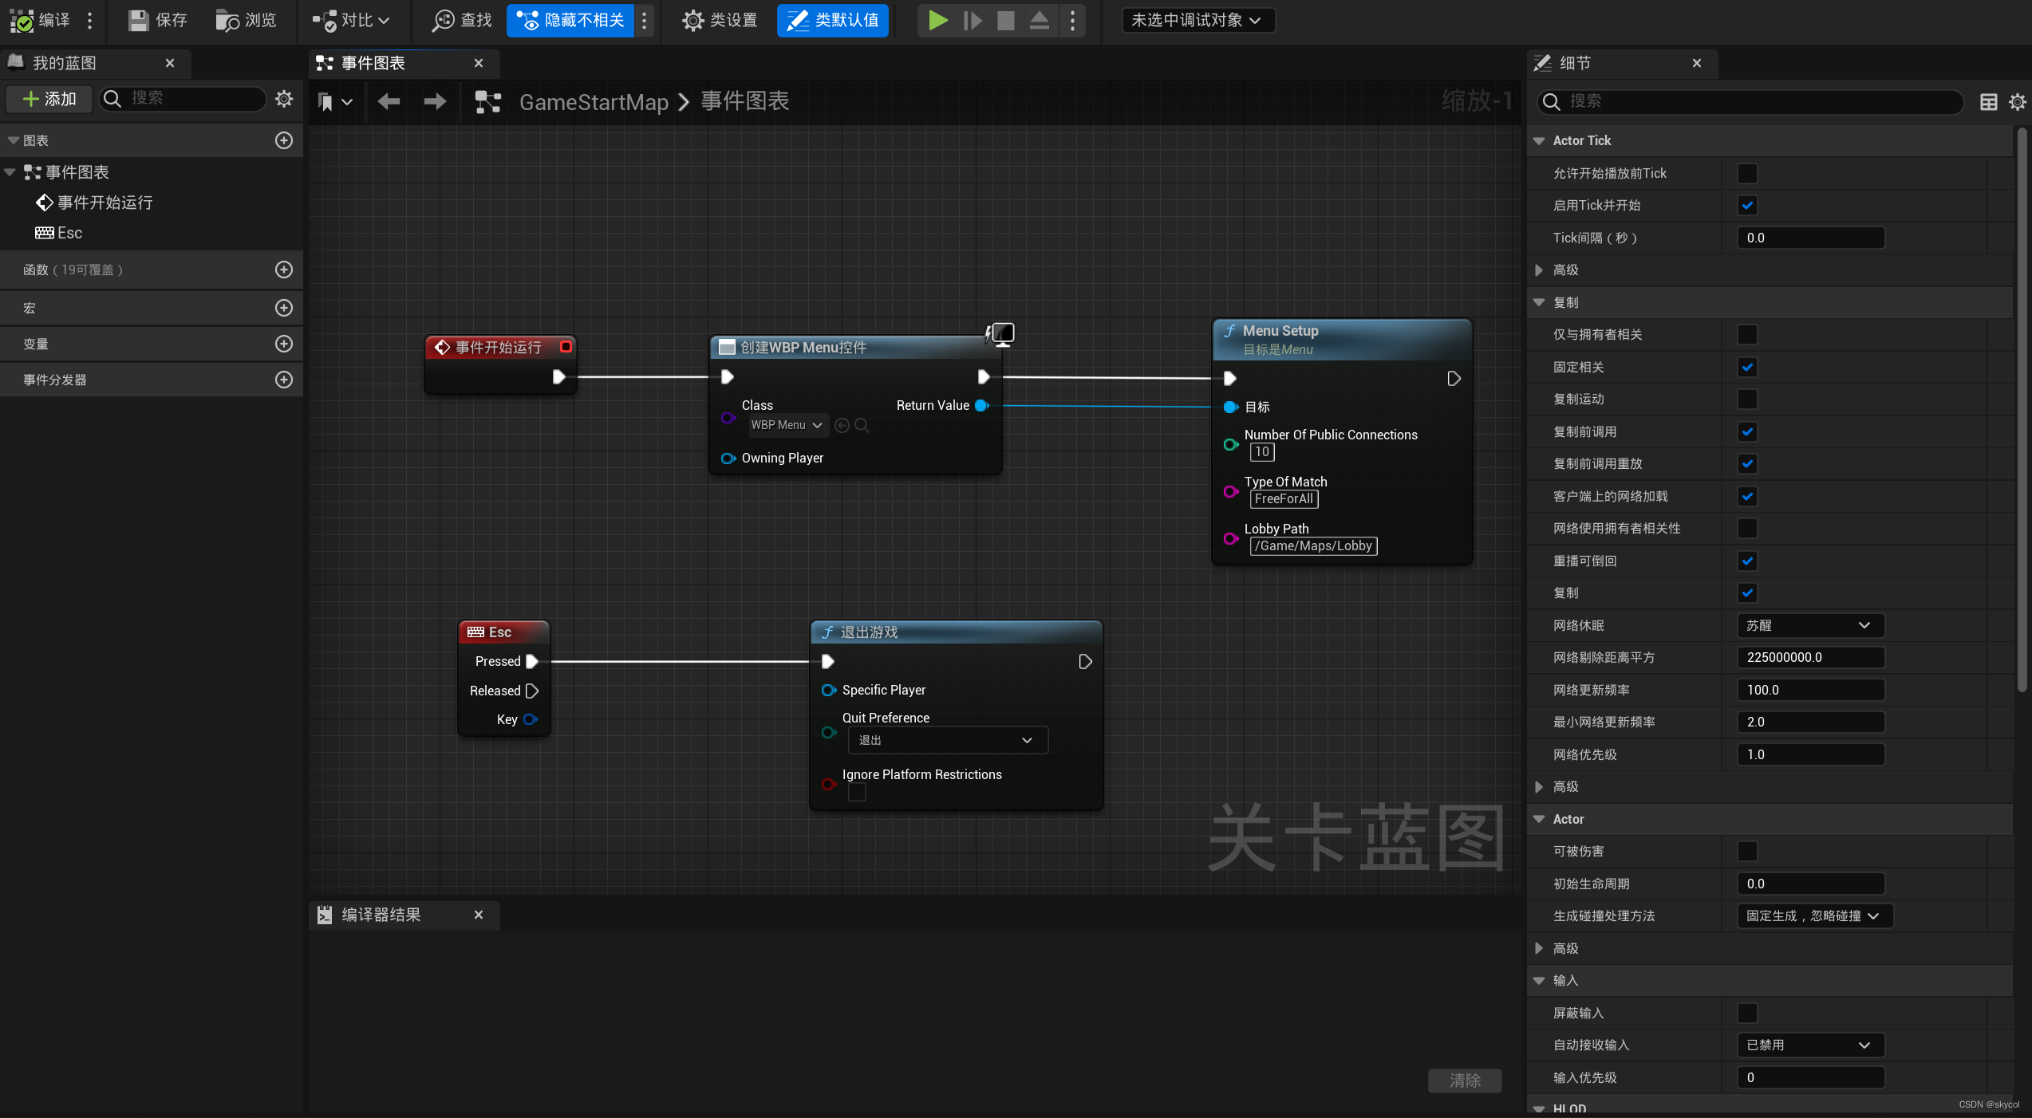Click the Eject button in toolbar
The image size is (2032, 1118).
point(1040,20)
